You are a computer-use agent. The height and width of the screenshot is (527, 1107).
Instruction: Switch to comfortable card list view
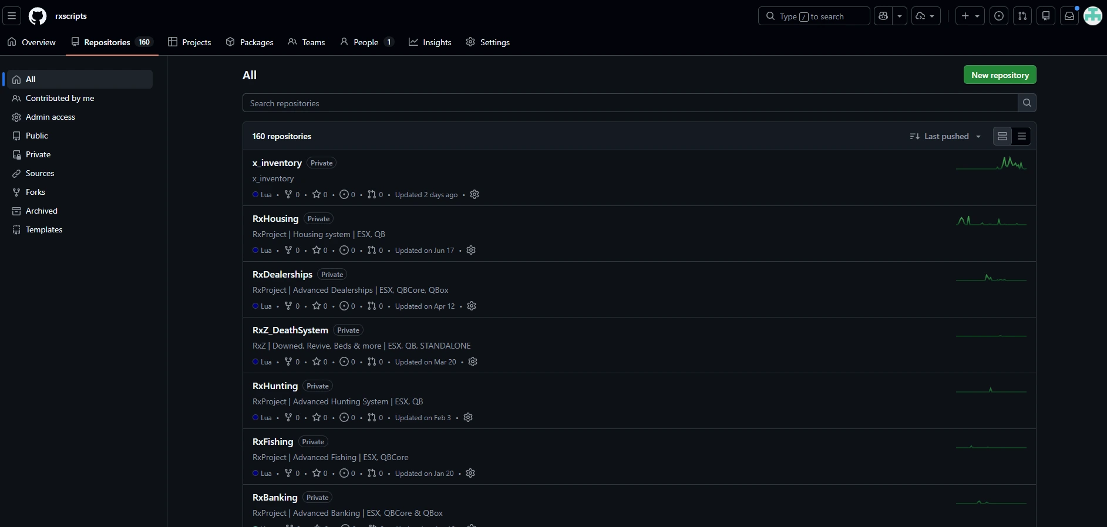pos(1002,136)
